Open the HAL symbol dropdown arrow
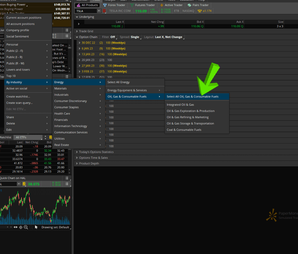 [x=19, y=184]
